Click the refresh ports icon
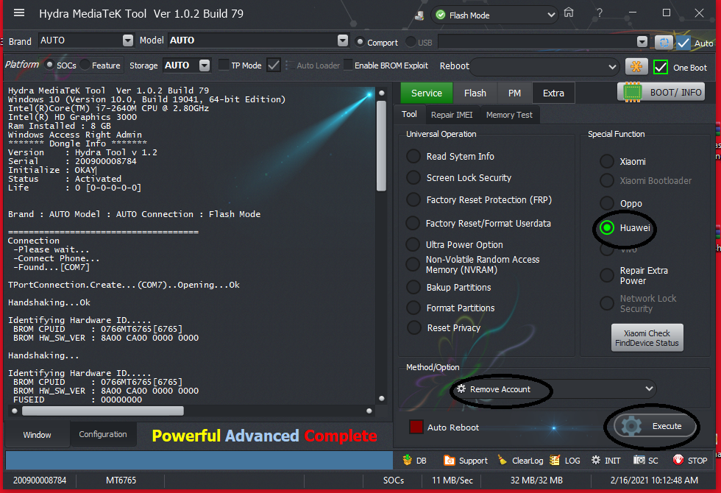The height and width of the screenshot is (493, 721). point(664,43)
